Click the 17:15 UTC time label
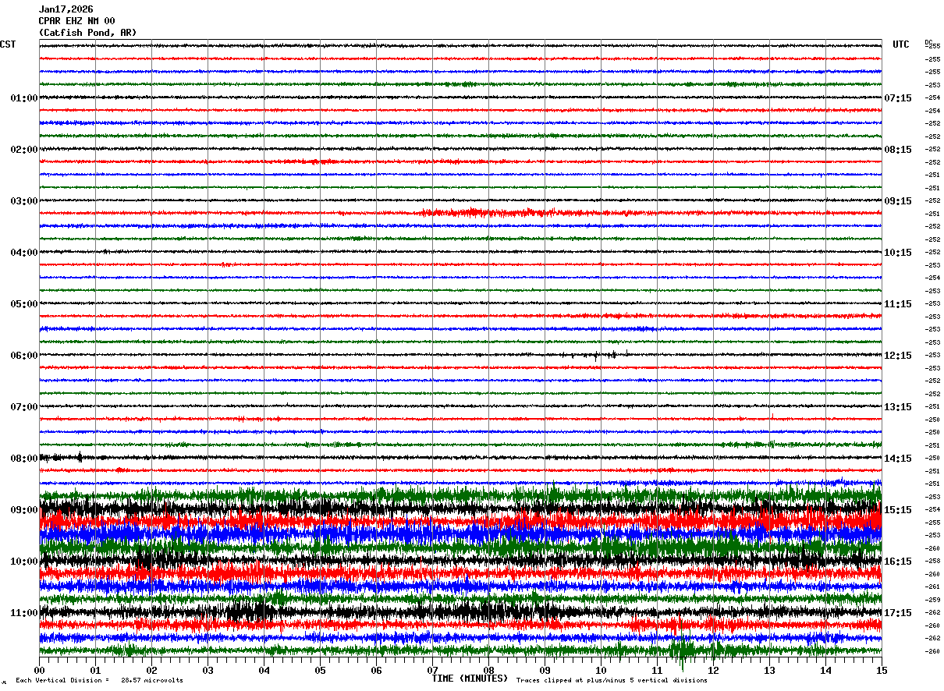This screenshot has height=691, width=944. point(897,613)
